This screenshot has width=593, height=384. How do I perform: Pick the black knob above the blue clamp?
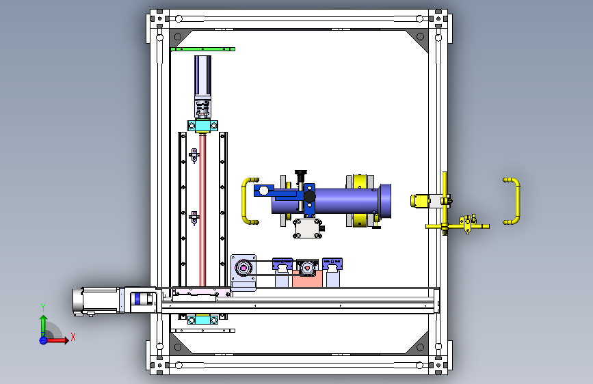(x=301, y=176)
